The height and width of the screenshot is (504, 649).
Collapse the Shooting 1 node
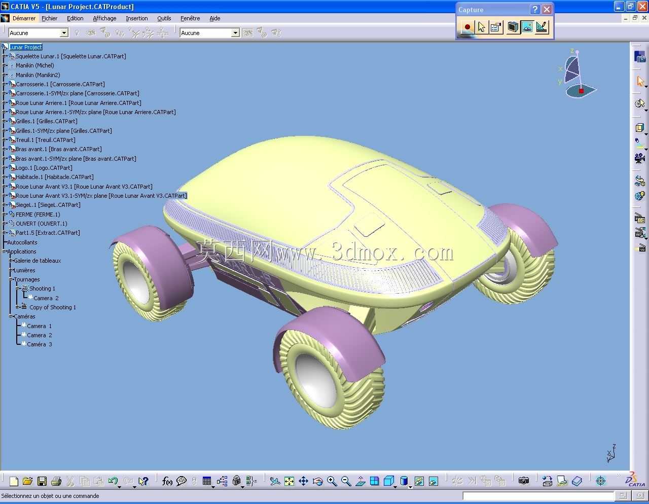click(x=17, y=289)
